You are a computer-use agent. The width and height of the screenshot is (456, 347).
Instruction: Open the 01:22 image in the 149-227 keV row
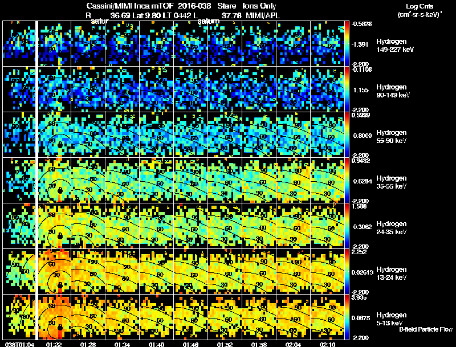pyautogui.click(x=55, y=43)
